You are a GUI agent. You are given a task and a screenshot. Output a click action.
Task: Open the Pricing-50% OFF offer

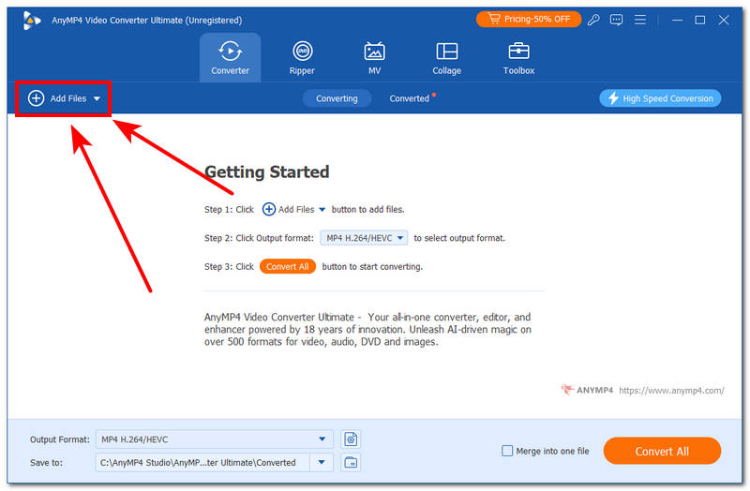click(529, 19)
